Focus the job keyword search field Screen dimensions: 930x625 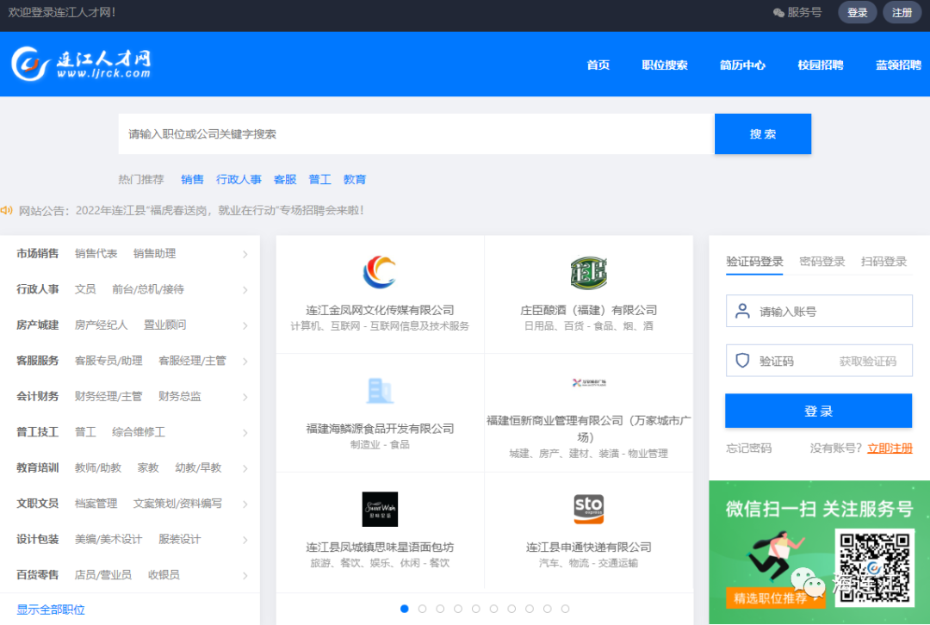tap(416, 134)
